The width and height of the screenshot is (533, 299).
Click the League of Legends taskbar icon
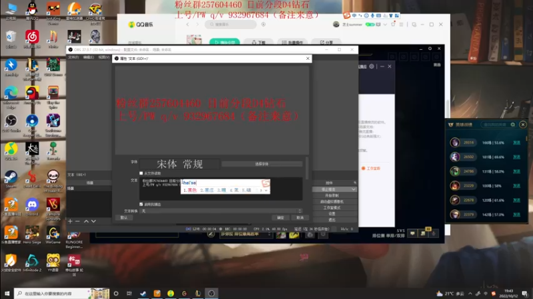click(x=198, y=293)
